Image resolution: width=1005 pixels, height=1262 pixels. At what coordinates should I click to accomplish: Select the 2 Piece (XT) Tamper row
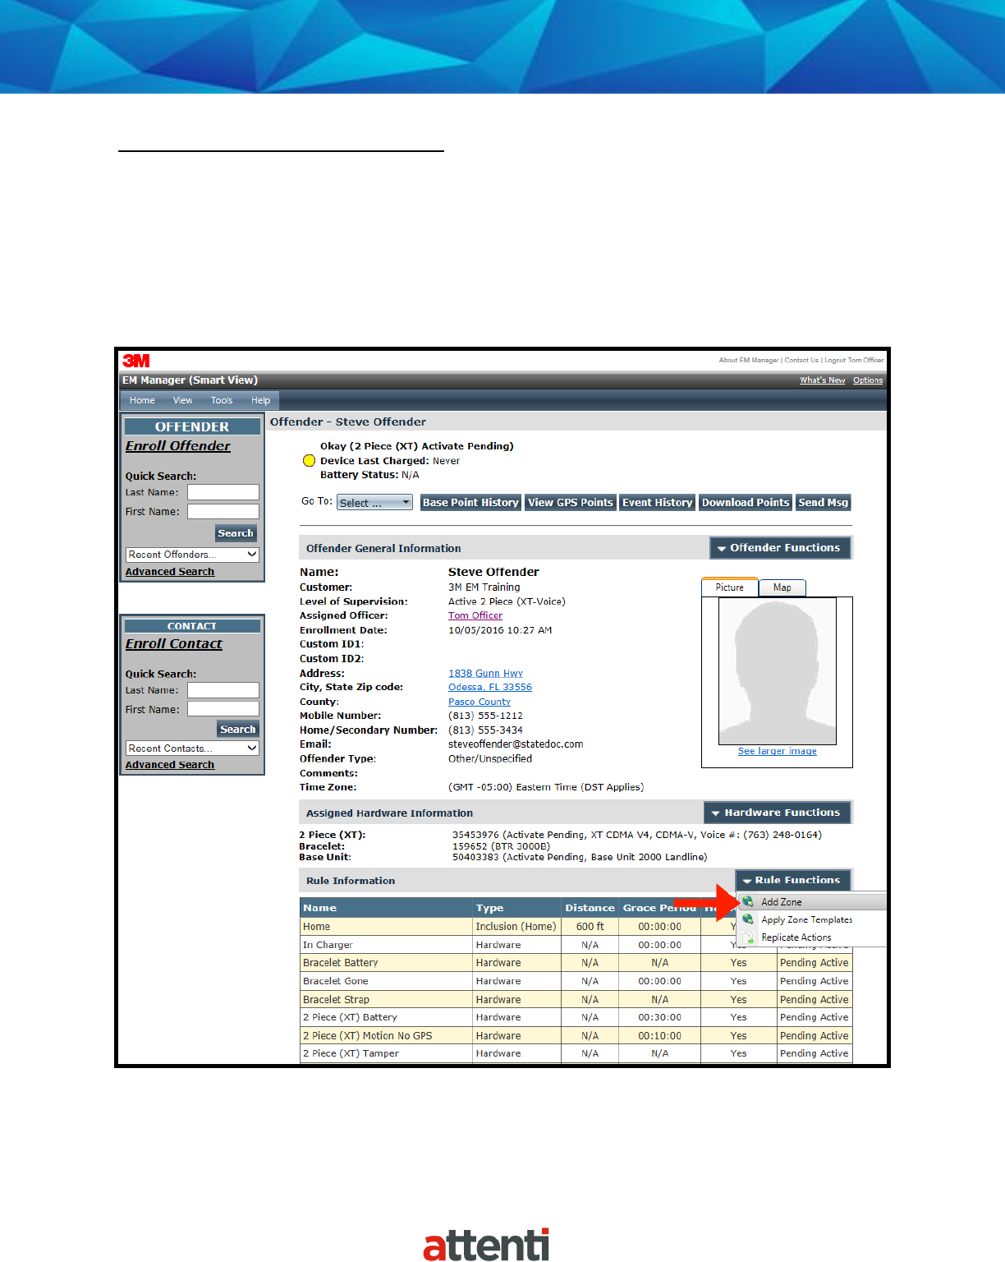pyautogui.click(x=576, y=1053)
